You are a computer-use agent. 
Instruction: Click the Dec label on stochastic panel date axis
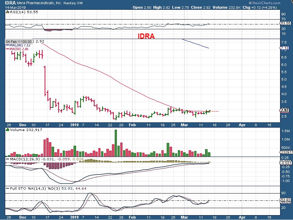23,217
